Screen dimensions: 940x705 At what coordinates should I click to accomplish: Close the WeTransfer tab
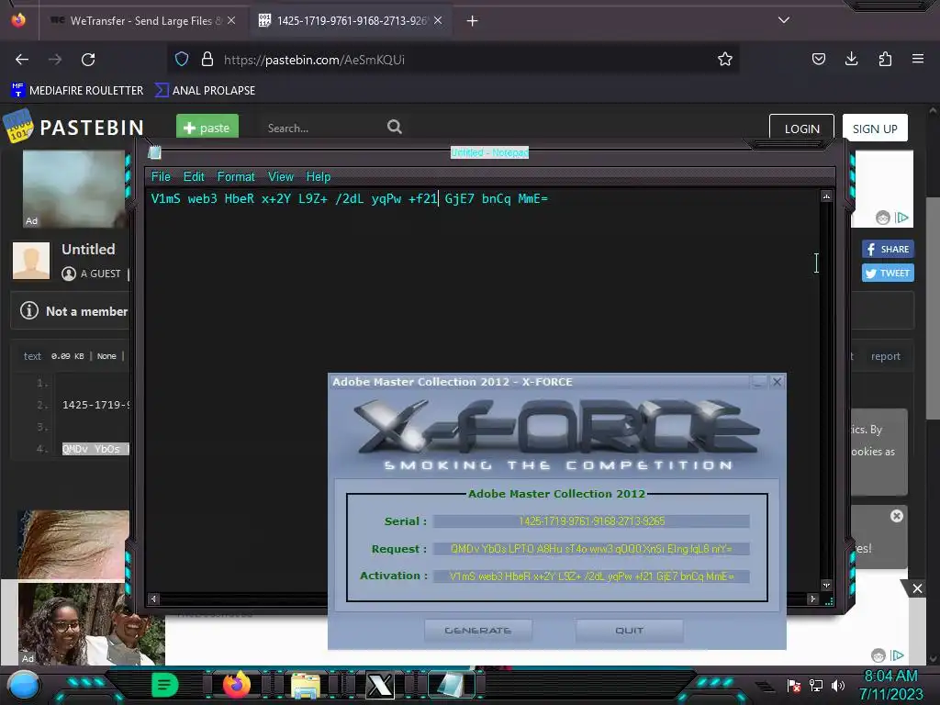(x=230, y=20)
